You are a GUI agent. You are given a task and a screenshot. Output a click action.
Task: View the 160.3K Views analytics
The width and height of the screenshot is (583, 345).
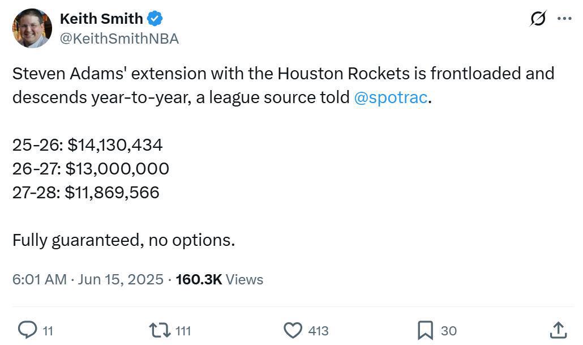pyautogui.click(x=219, y=279)
